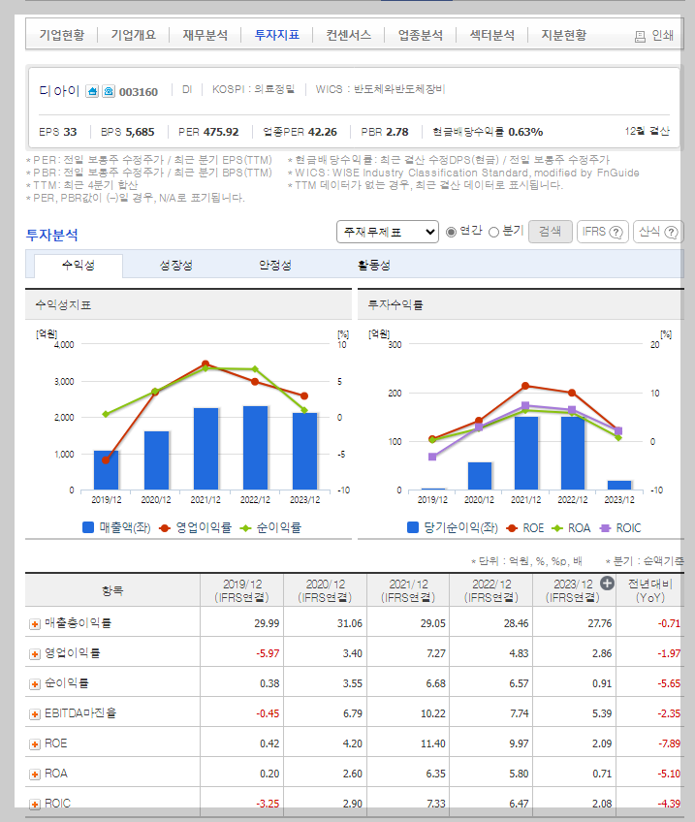
Task: Switch to the 수익성 tab
Action: point(79,266)
